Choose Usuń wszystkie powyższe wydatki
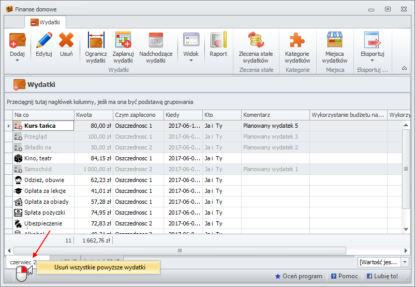The width and height of the screenshot is (415, 287). click(99, 267)
